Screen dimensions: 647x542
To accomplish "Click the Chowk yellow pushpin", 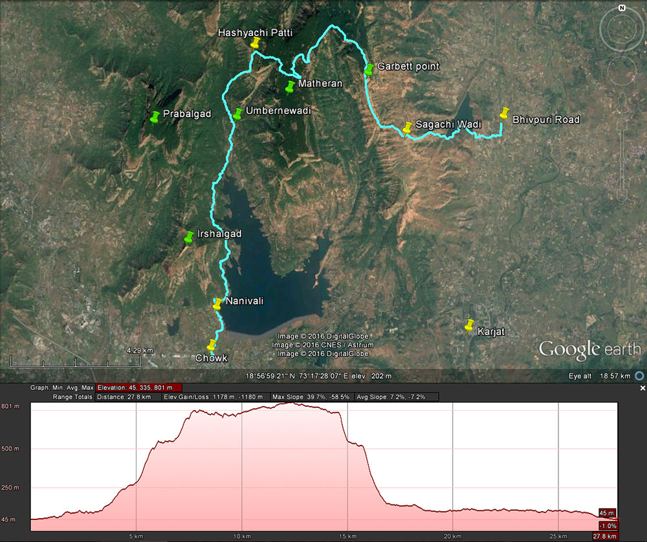I will click(x=212, y=345).
